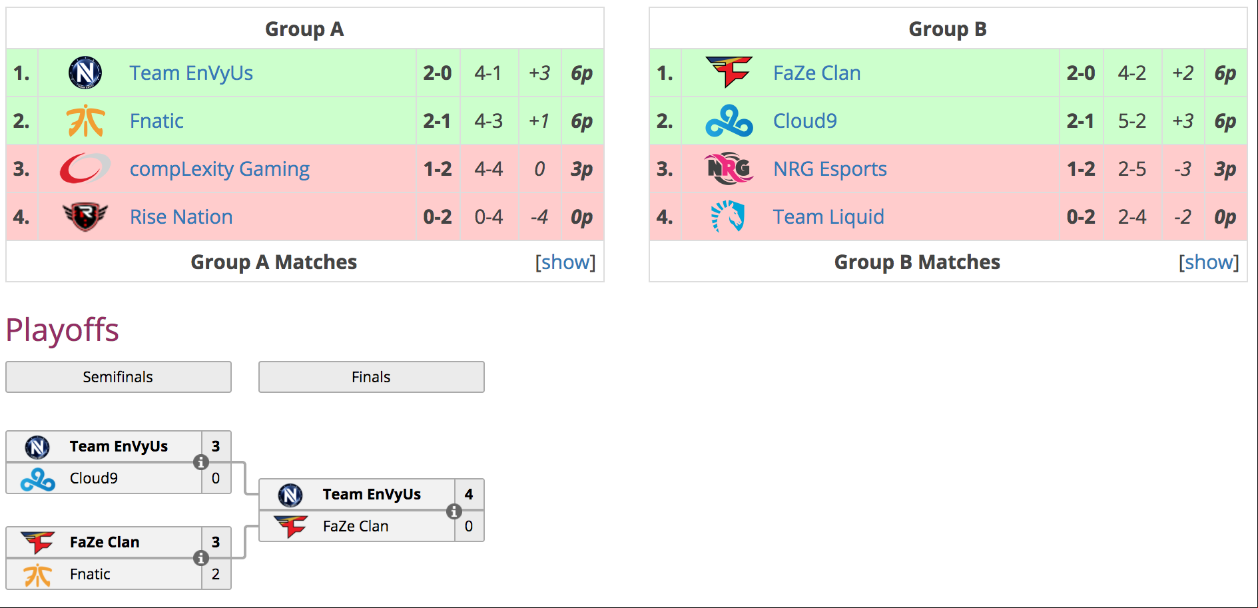Open the Team EnVyUs link in Group A
Image resolution: width=1258 pixels, height=608 pixels.
191,73
